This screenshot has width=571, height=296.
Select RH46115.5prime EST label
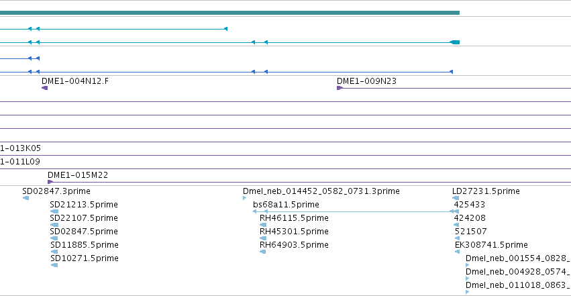pos(294,218)
